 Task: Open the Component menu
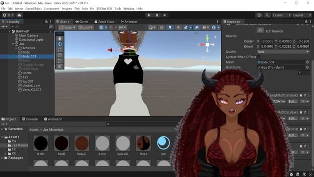coord(52,9)
